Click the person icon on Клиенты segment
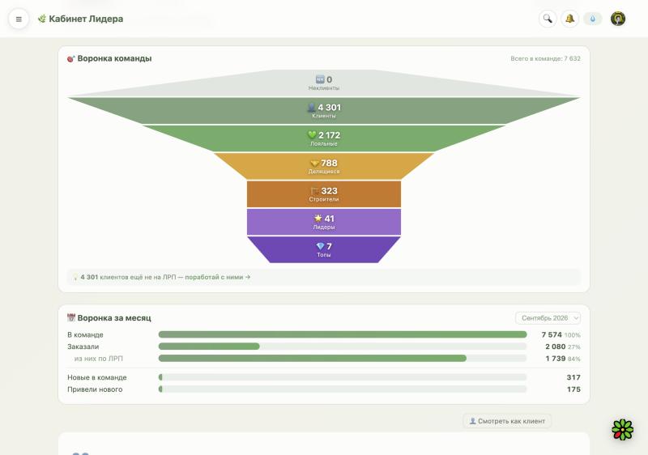The image size is (648, 455). (312, 108)
